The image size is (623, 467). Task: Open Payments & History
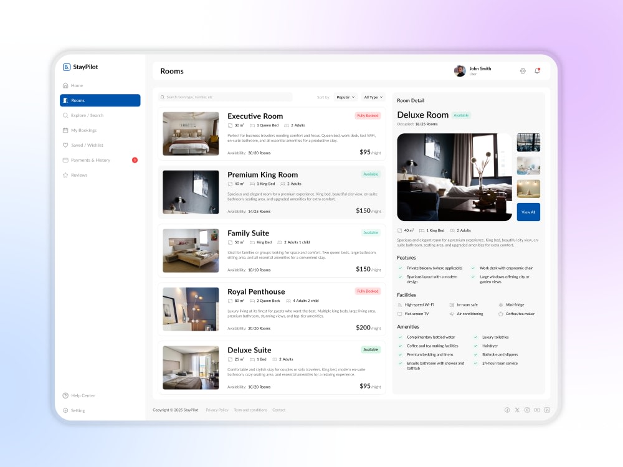(86, 160)
